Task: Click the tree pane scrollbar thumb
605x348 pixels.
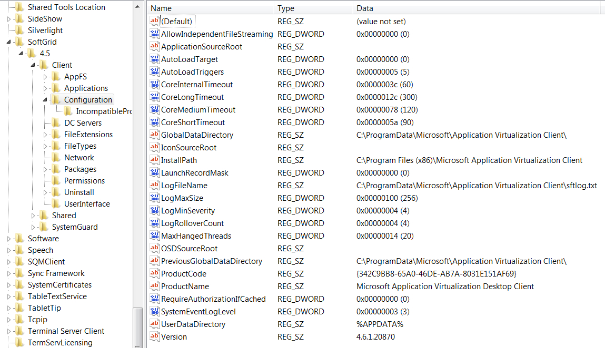Action: tap(138, 327)
